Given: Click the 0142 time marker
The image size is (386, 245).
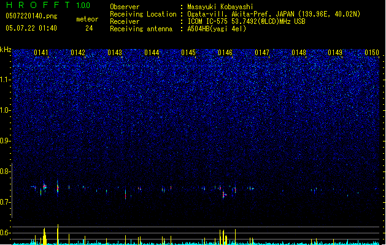Looking at the screenshot, I should coord(78,53).
